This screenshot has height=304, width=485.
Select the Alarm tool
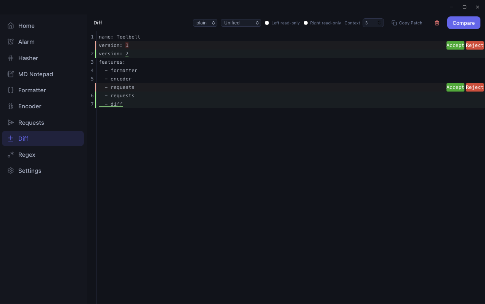[26, 42]
